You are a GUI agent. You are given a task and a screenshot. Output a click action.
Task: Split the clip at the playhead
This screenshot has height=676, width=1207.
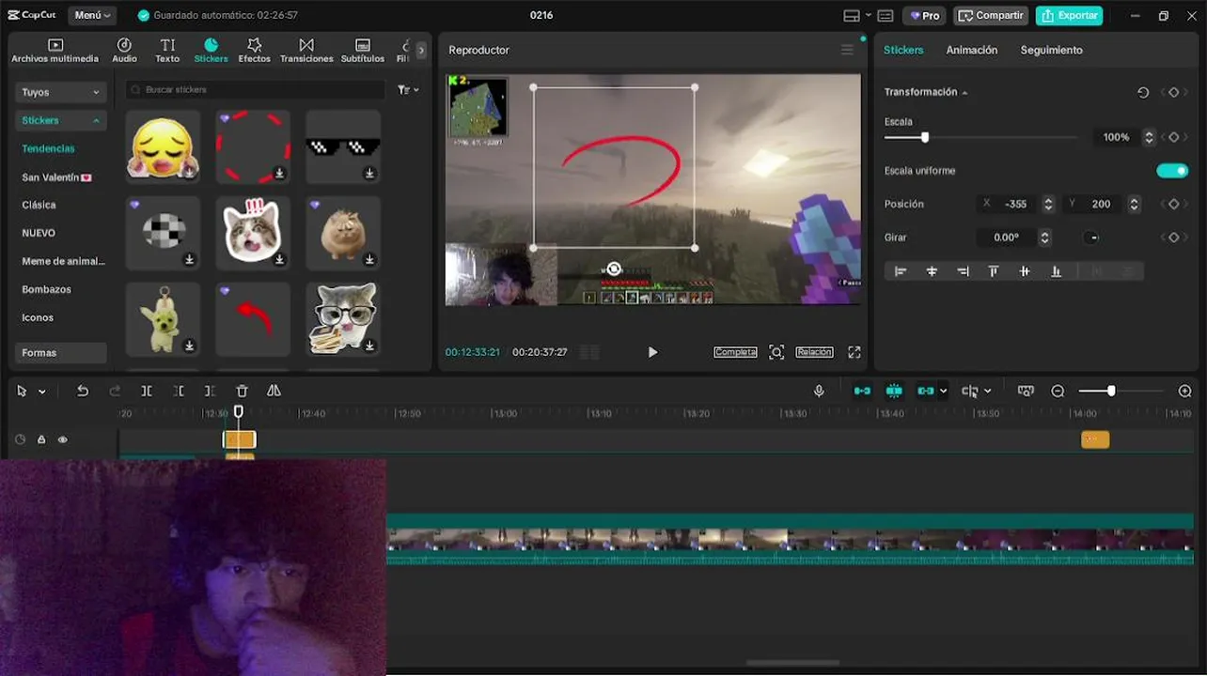147,391
